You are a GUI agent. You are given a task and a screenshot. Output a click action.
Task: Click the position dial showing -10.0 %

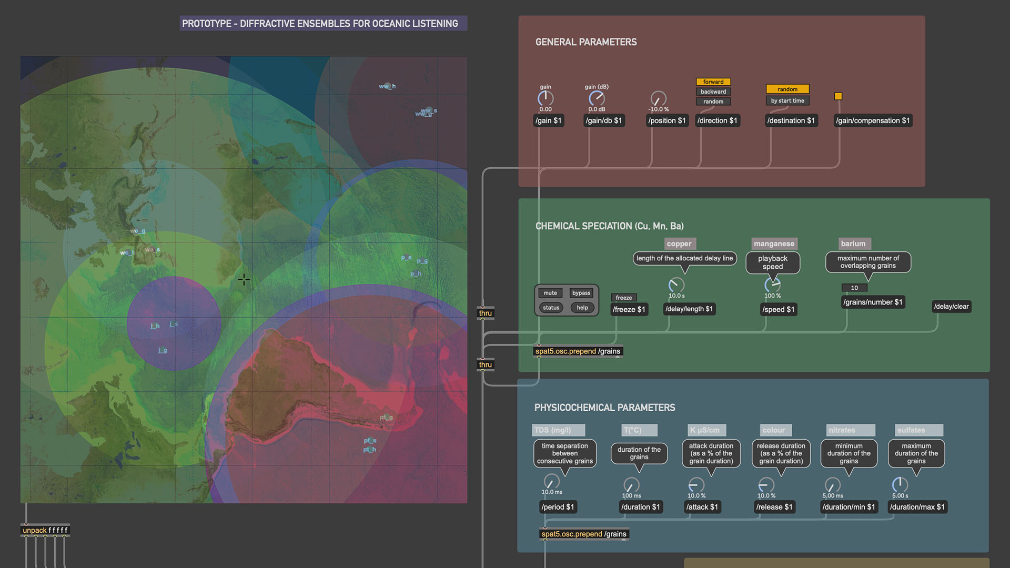[659, 98]
